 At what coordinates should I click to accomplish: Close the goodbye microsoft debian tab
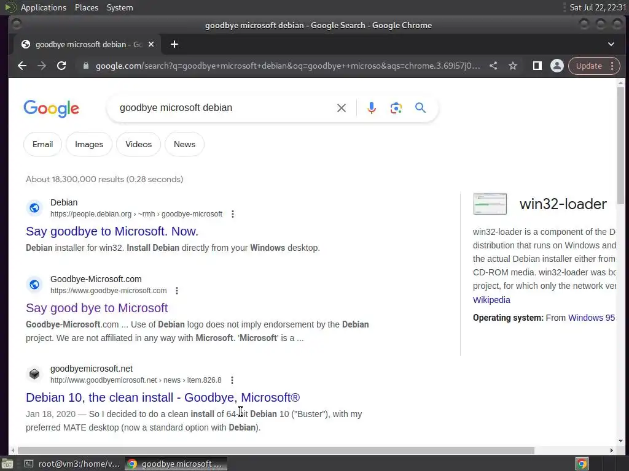pos(151,44)
